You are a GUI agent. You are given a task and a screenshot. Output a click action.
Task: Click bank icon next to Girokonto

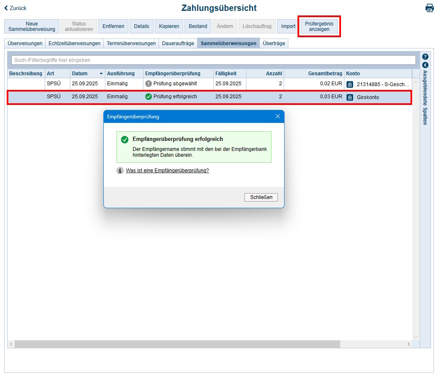[x=350, y=97]
